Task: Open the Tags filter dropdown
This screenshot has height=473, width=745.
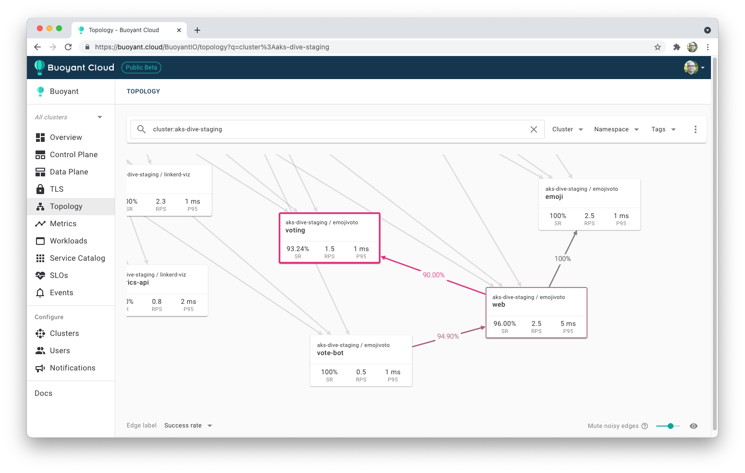Action: click(x=663, y=129)
